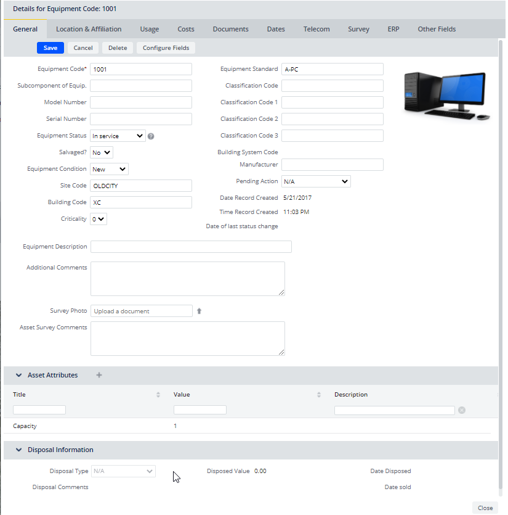Click the Equipment Status help icon
The width and height of the screenshot is (508, 515).
[x=151, y=136]
